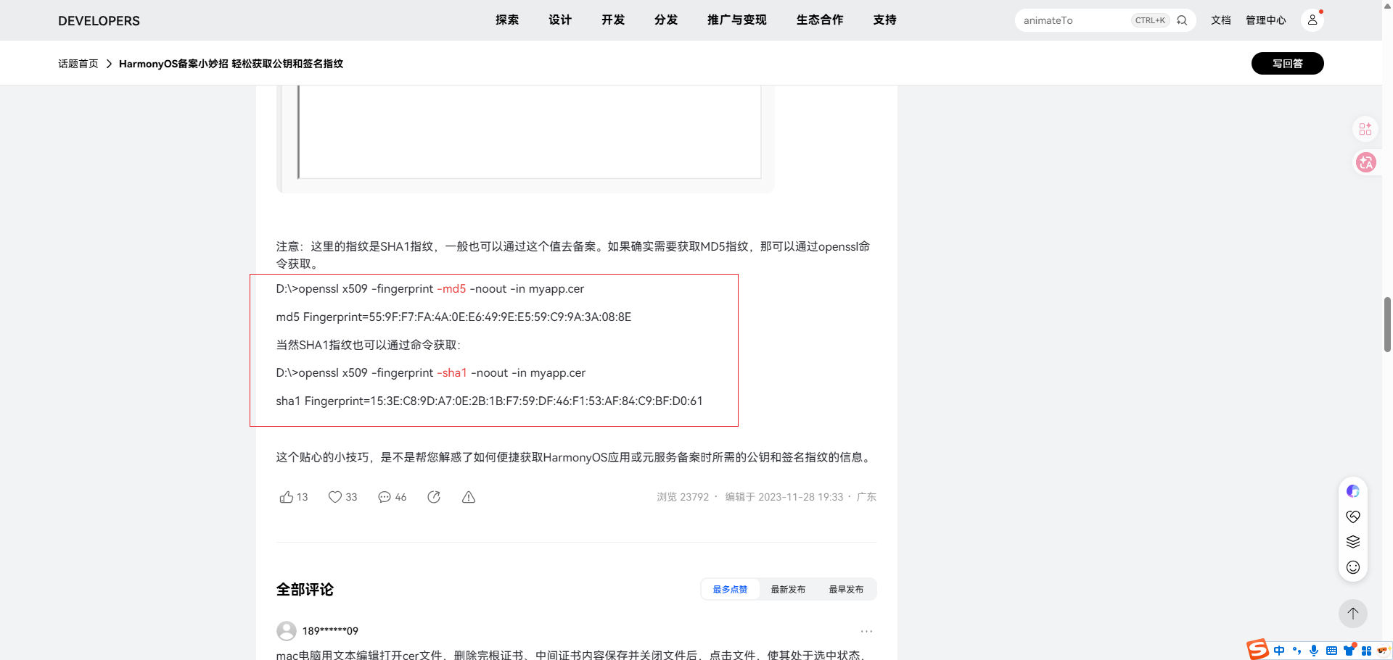Report the post with the warning icon
Screen dimensions: 1393x660
(x=468, y=498)
